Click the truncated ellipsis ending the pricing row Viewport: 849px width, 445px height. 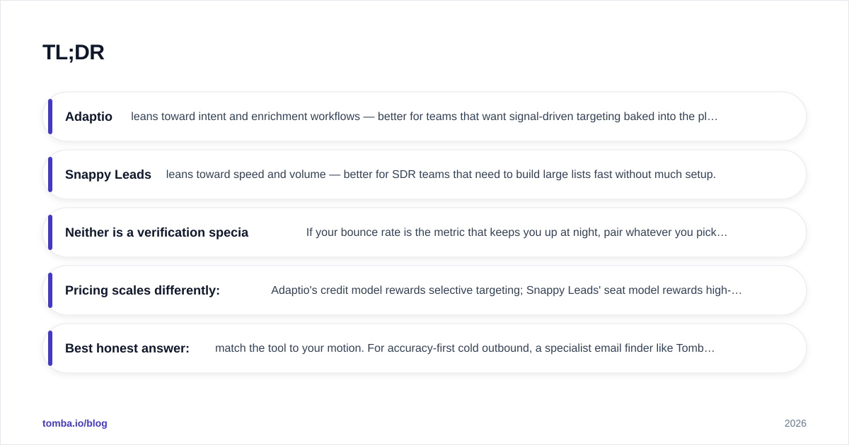(738, 291)
